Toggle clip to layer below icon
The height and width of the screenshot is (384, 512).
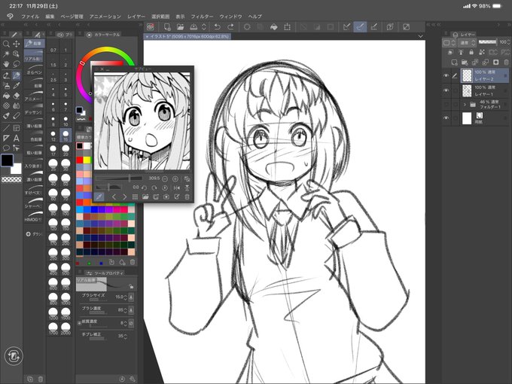tap(450, 52)
